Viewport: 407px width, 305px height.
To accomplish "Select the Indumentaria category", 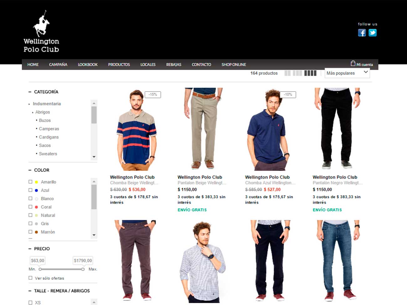I will tap(47, 104).
